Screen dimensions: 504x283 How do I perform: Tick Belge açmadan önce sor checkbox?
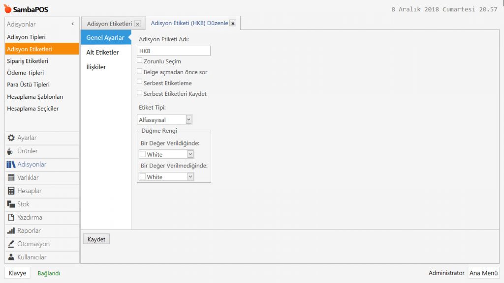(140, 71)
